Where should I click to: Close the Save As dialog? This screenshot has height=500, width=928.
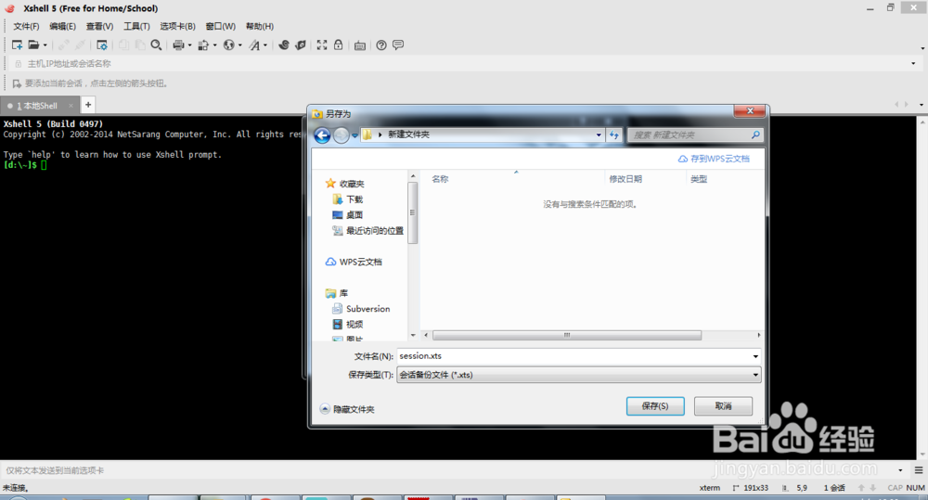[750, 111]
